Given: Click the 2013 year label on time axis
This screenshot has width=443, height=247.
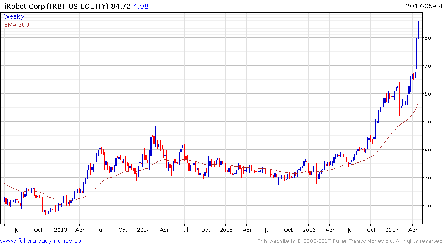Looking at the screenshot, I should click(x=61, y=230).
